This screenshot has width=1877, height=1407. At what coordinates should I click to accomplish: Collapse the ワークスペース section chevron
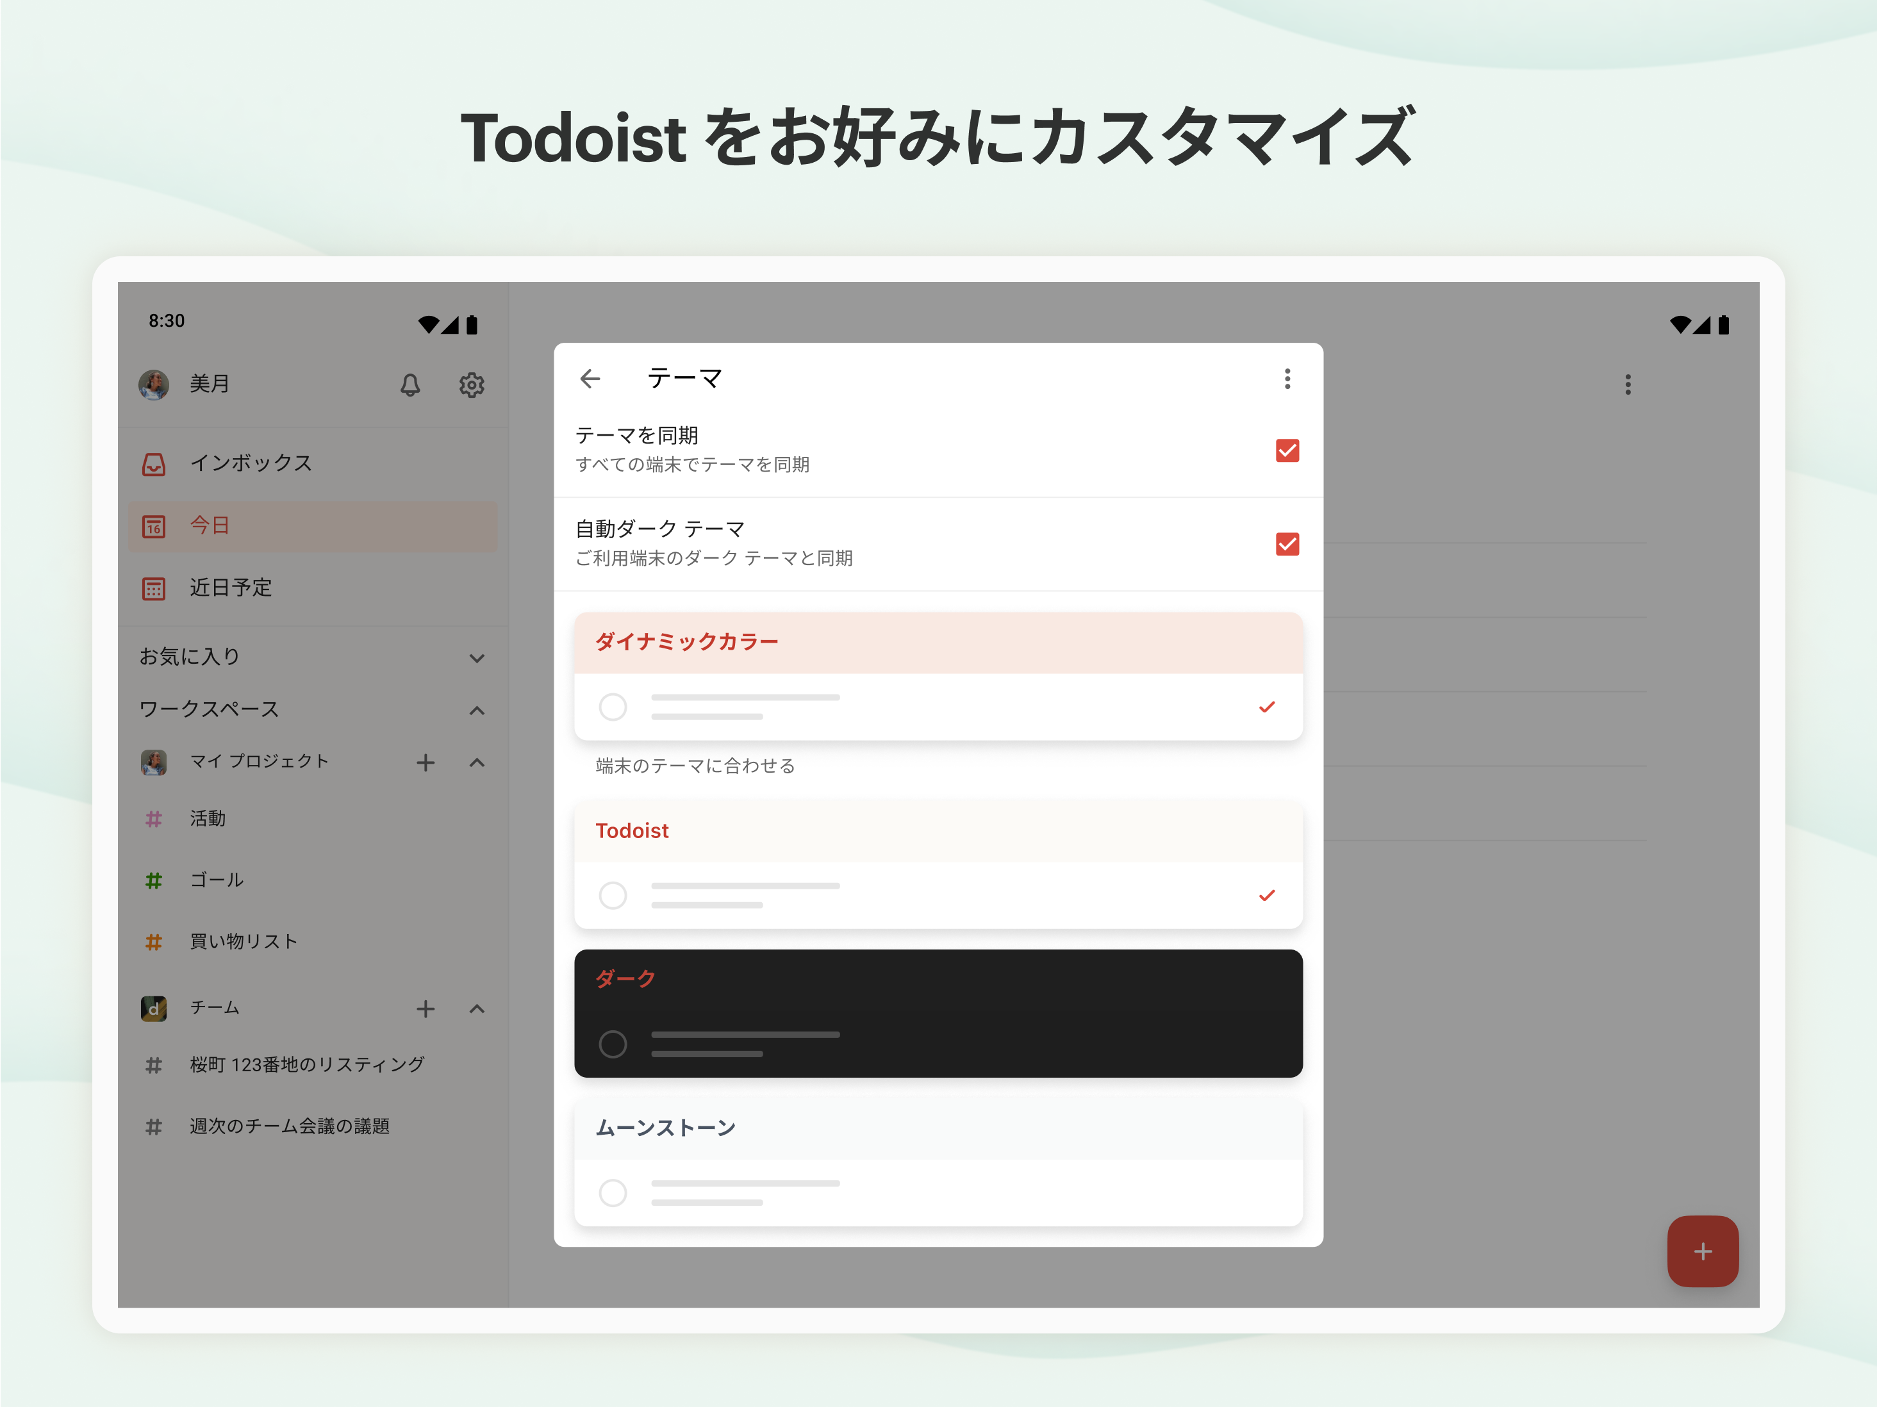pyautogui.click(x=477, y=711)
